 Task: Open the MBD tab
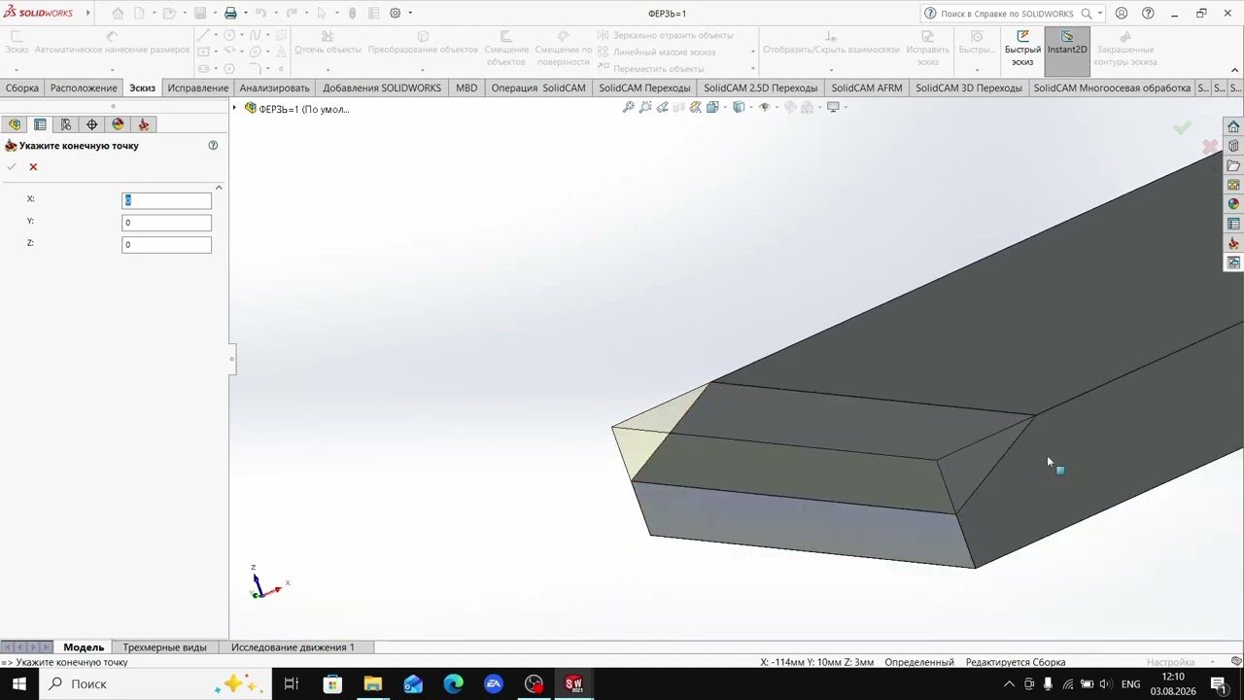tap(466, 87)
